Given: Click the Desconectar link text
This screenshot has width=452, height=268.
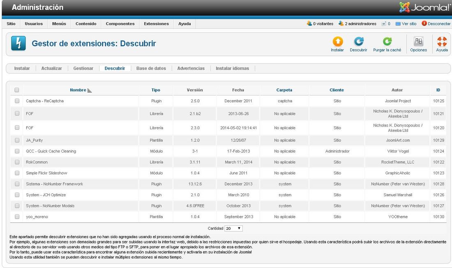Looking at the screenshot, I should pyautogui.click(x=439, y=24).
